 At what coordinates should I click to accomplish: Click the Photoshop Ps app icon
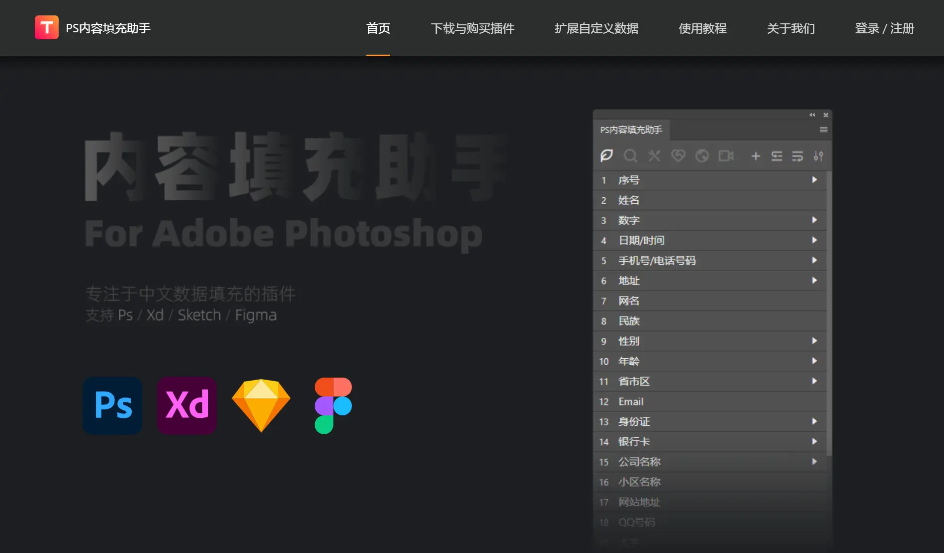point(113,405)
